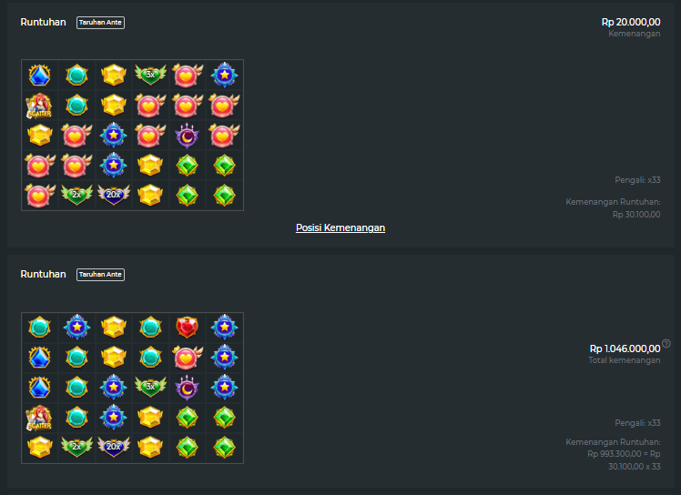Select the purple crescent moon in bottom grid
This screenshot has height=495, width=681.
188,388
